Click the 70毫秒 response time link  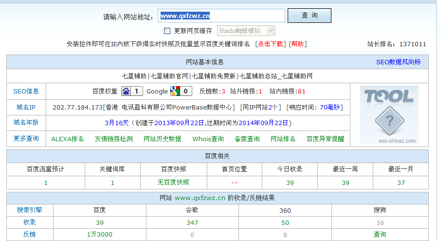coord(329,108)
